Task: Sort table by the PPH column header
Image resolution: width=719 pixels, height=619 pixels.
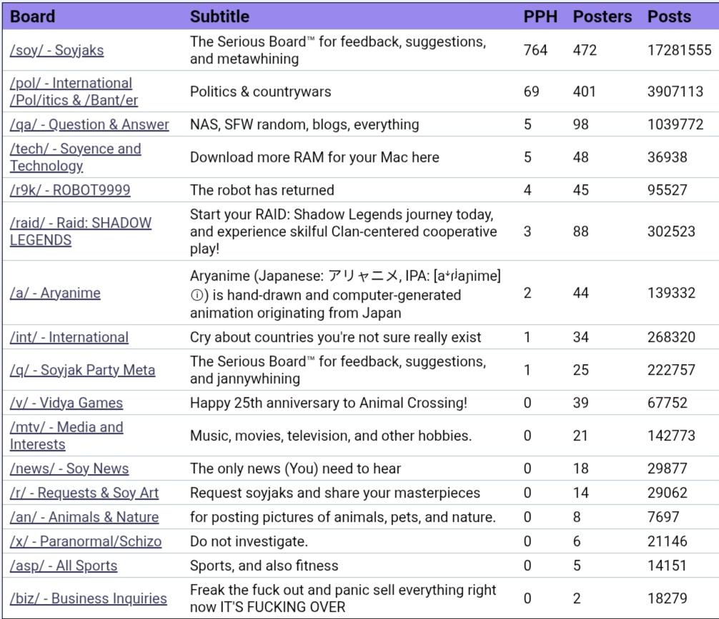Action: pos(540,16)
